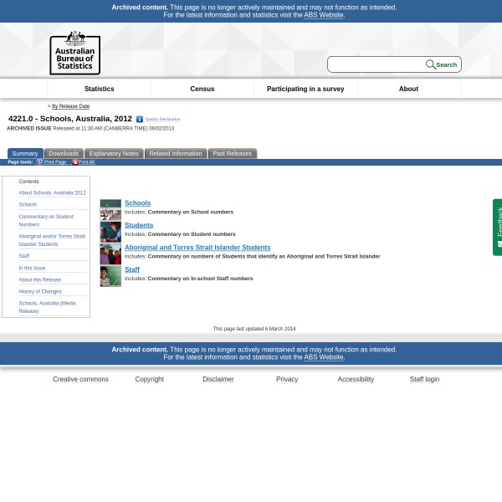Open the Explanatory Notes tab
Viewport: 502px width, 502px height.
click(x=114, y=153)
